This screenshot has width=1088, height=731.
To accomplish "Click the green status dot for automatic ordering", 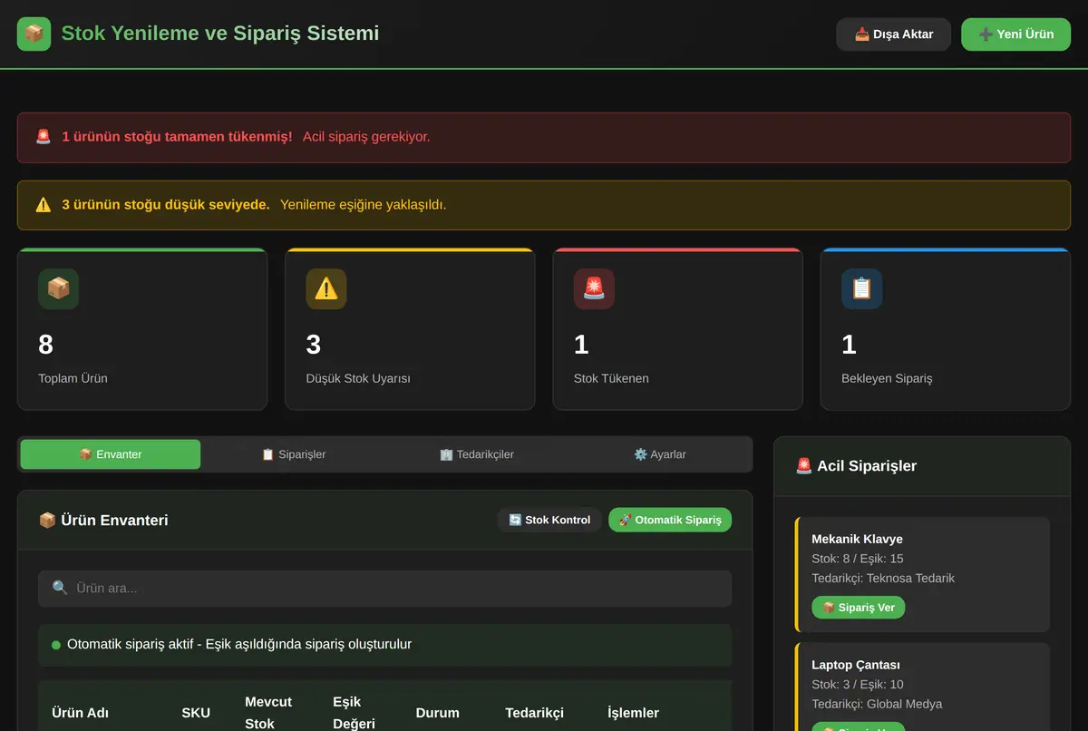I will click(x=56, y=645).
